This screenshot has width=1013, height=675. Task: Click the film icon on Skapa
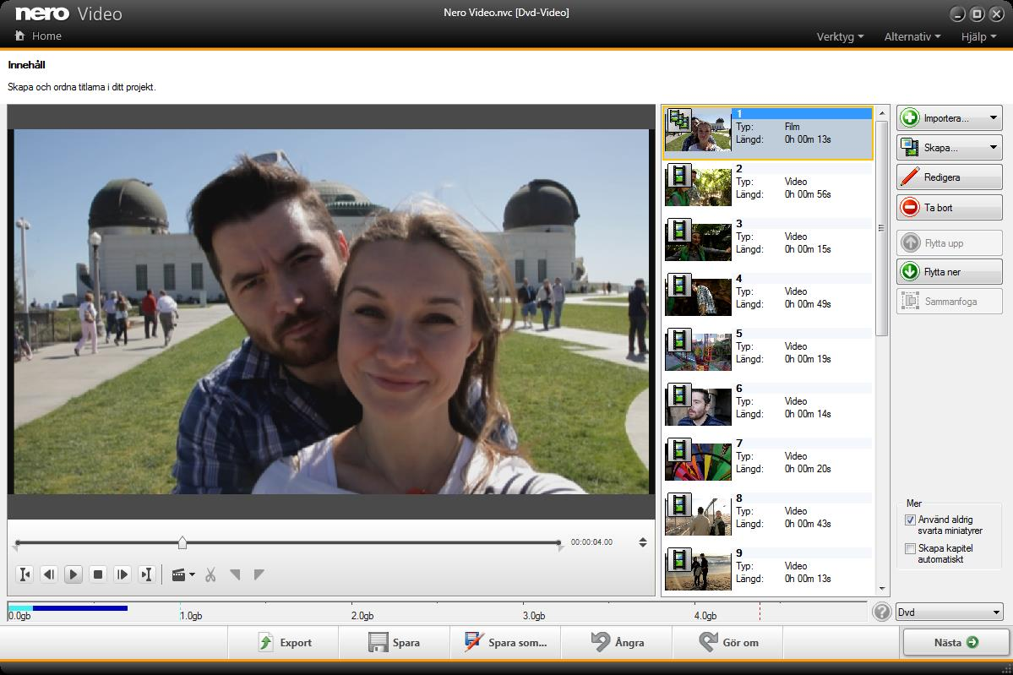point(910,147)
